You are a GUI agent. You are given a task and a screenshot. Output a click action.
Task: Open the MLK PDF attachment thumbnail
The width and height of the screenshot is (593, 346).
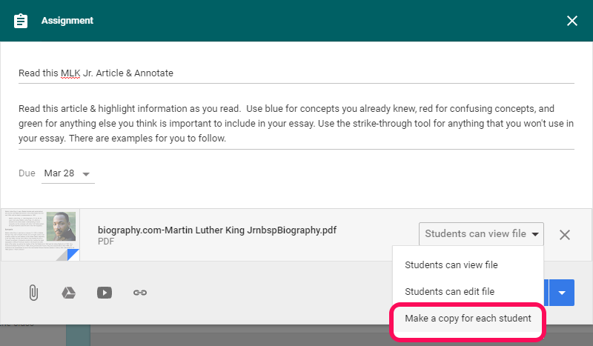(41, 234)
